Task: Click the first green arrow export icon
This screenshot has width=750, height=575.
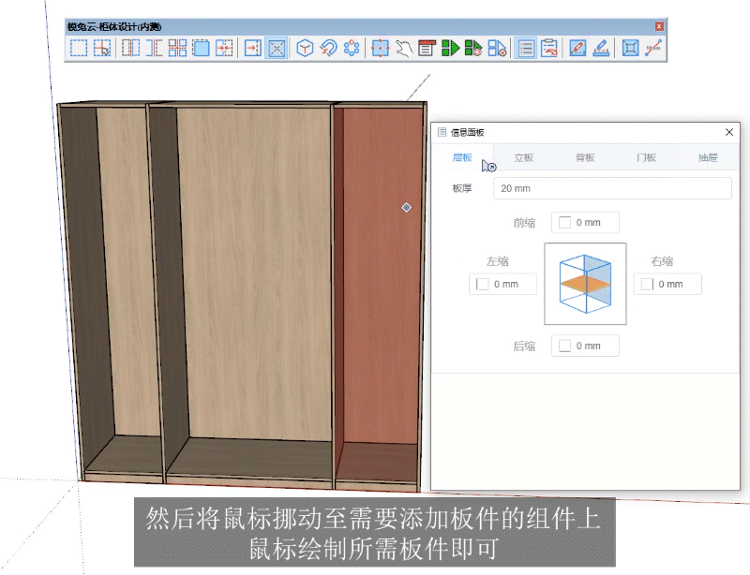Action: coord(451,48)
